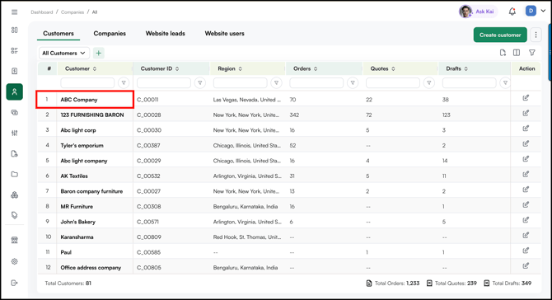Click the notification bell icon

click(512, 12)
